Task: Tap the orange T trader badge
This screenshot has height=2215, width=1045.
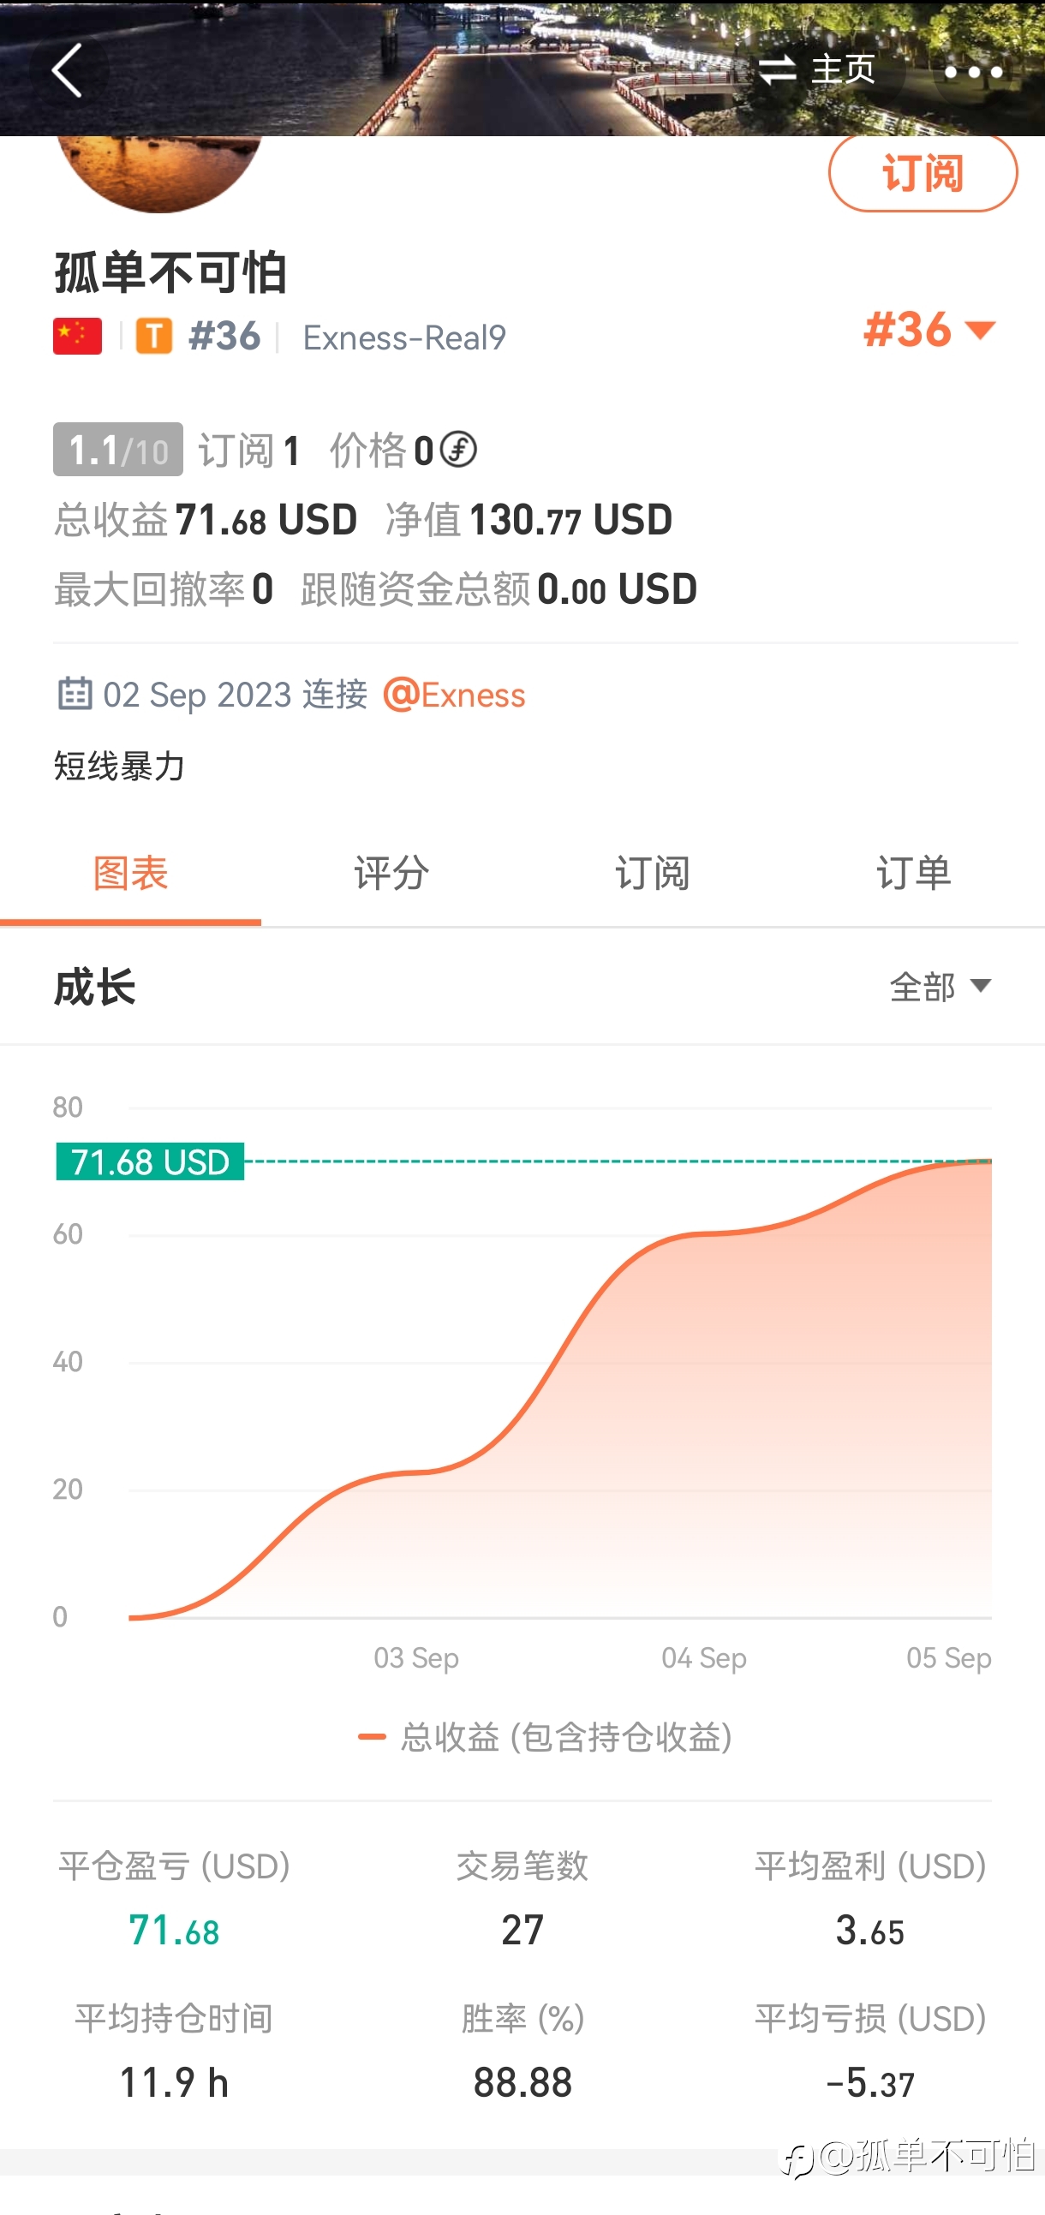Action: [x=154, y=337]
